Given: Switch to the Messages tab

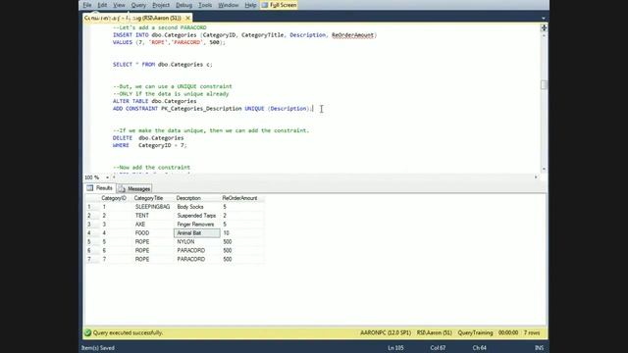Looking at the screenshot, I should (134, 188).
